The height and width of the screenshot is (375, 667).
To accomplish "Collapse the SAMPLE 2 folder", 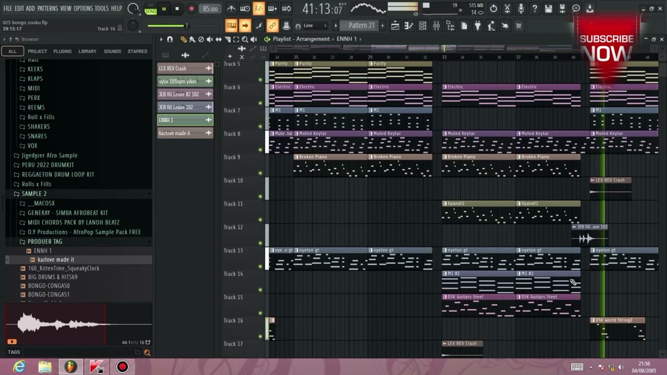I will click(34, 194).
